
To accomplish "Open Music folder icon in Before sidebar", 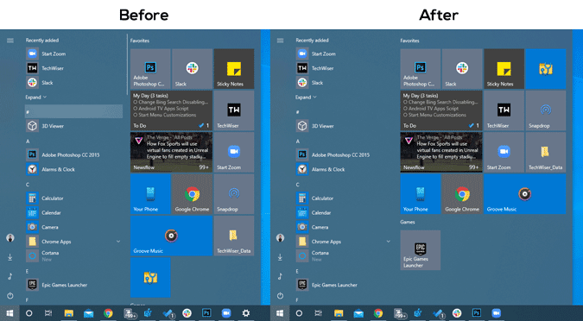I will coord(10,276).
